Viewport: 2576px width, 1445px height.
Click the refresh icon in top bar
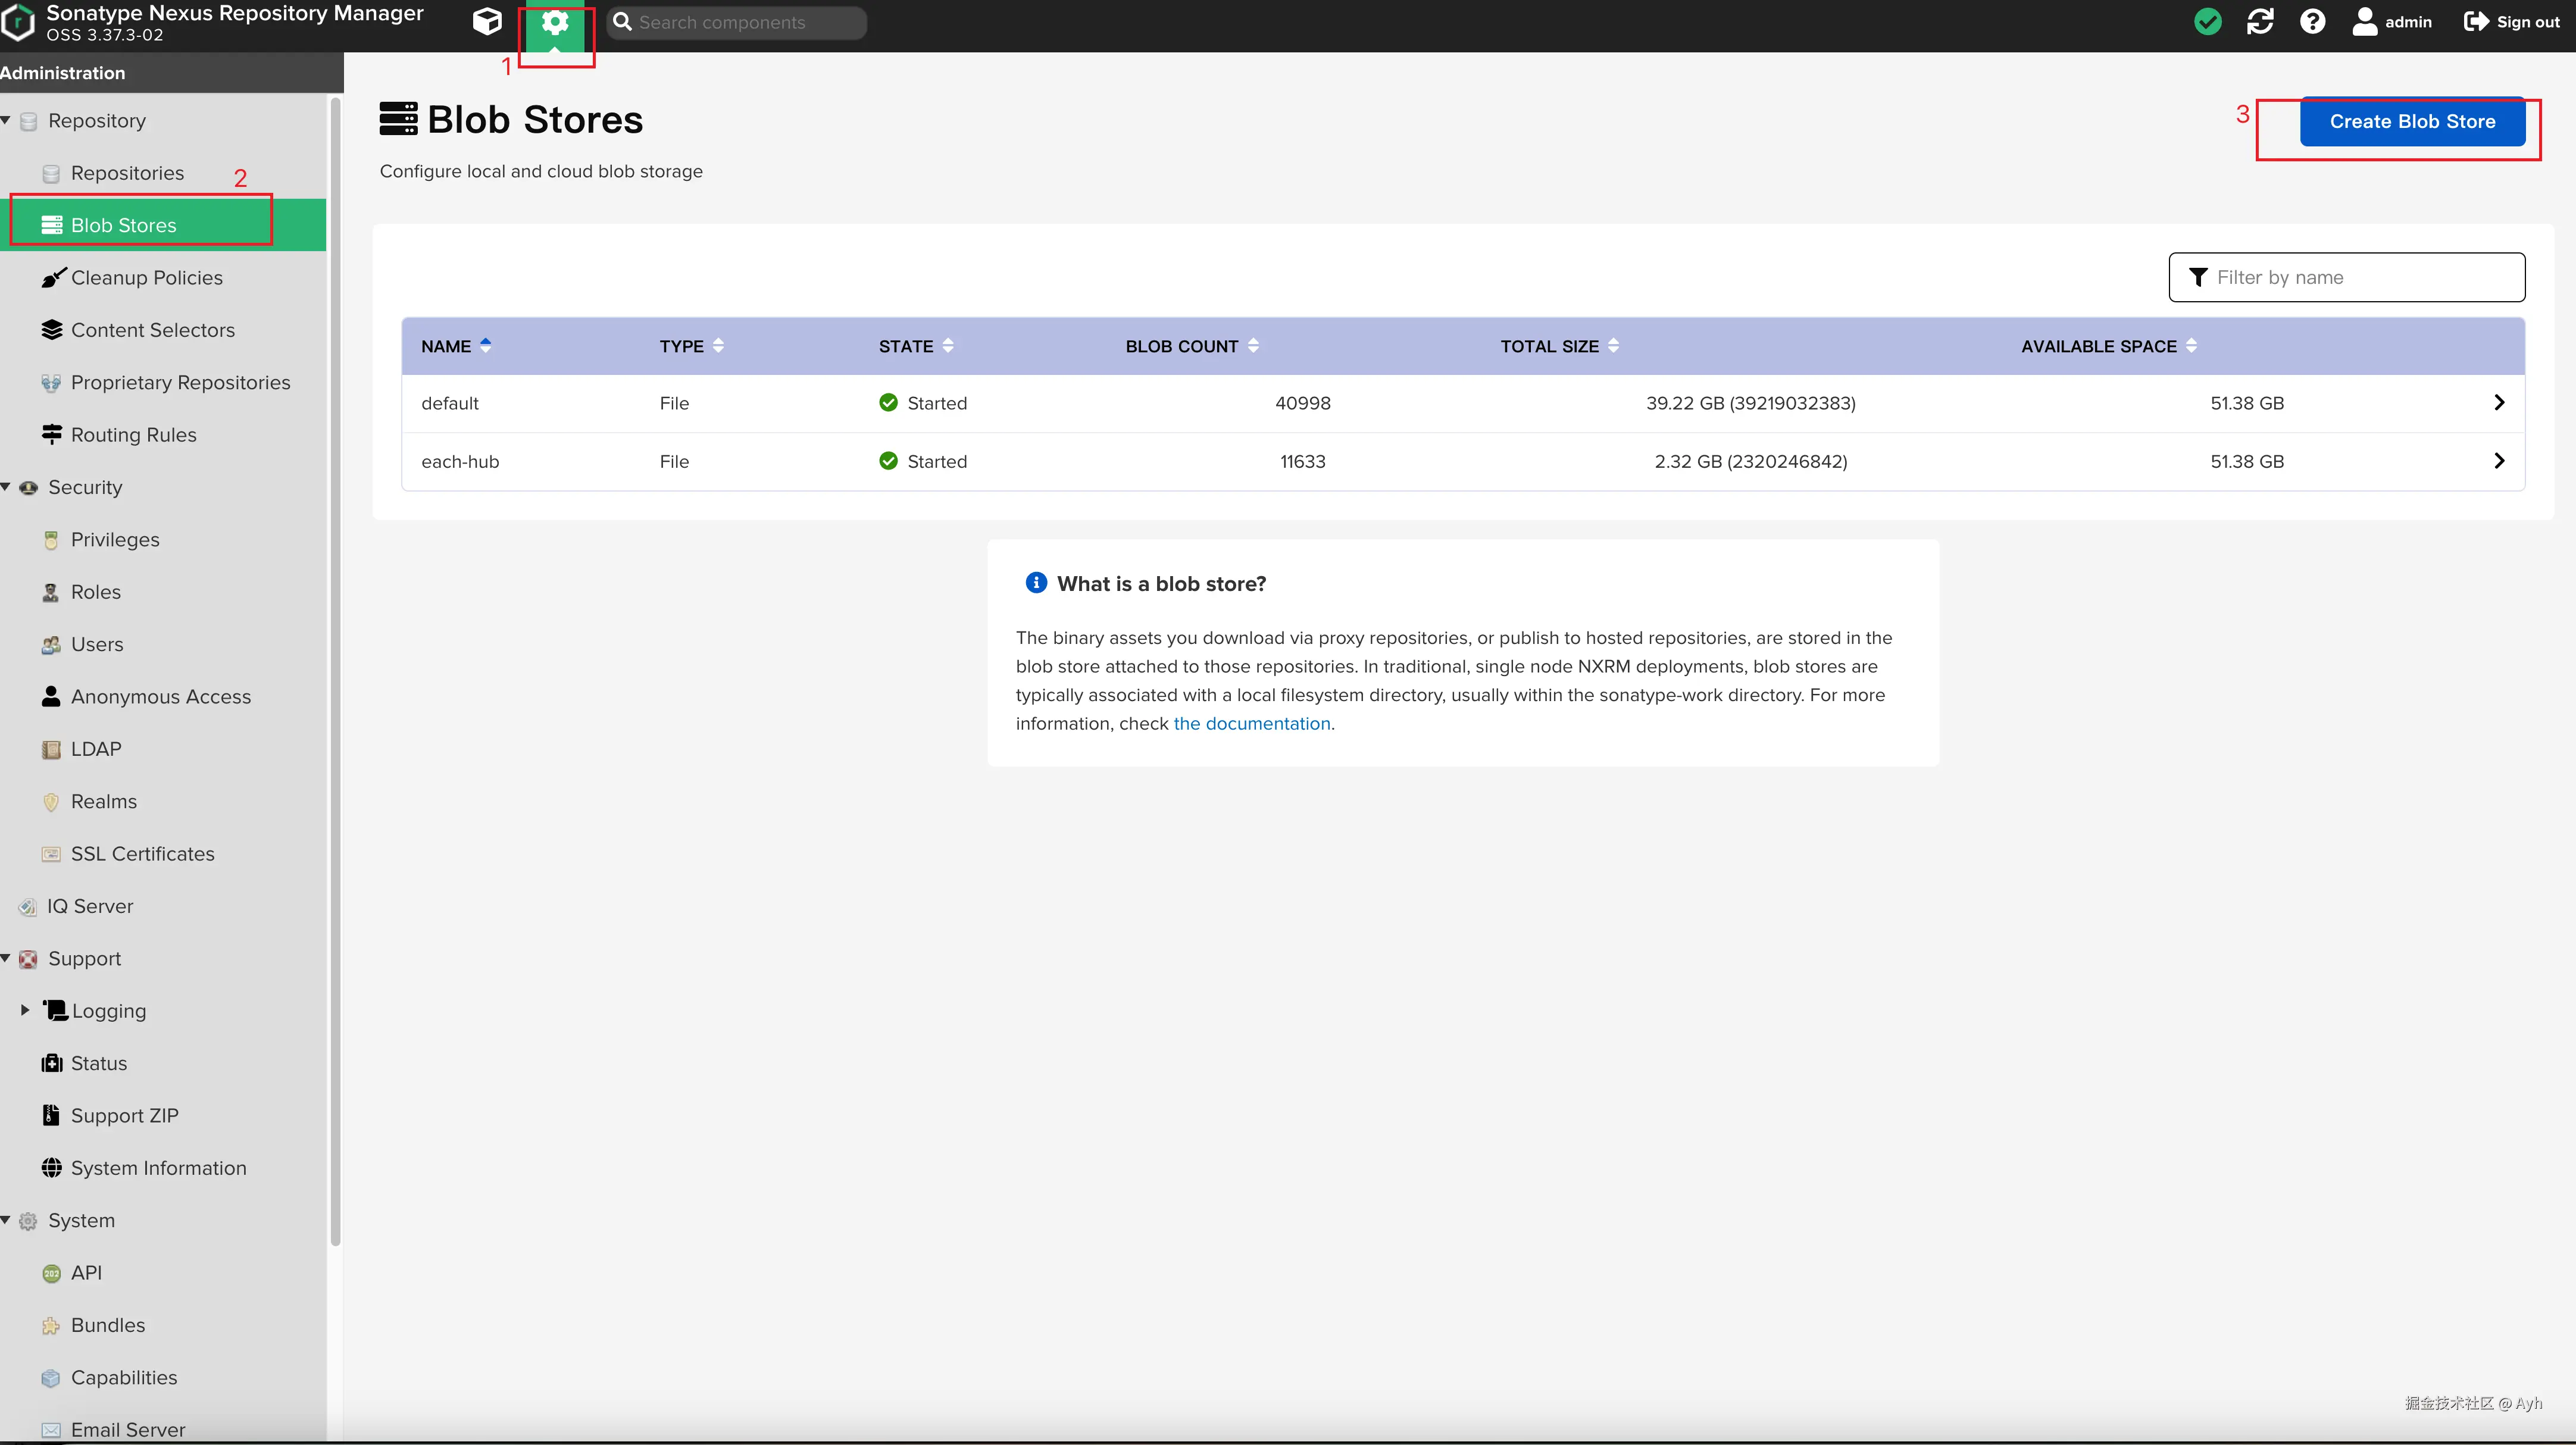click(2260, 22)
